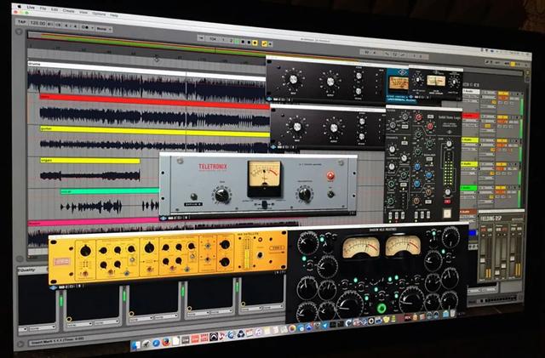545x358 pixels.
Task: Select the green track title in mixer
Action: [468, 188]
